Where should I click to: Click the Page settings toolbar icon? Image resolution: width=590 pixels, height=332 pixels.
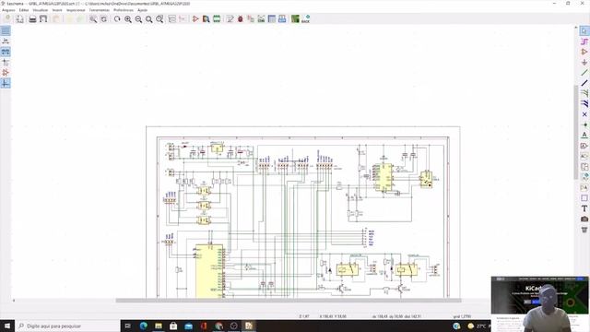19,18
